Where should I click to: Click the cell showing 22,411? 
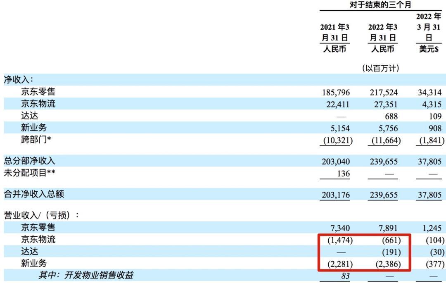[x=338, y=105]
